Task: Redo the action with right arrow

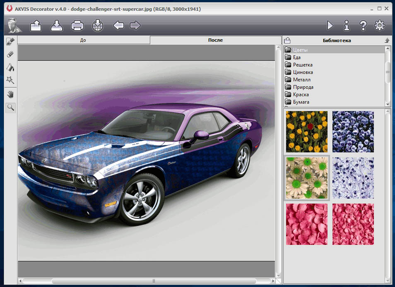Action: [135, 25]
